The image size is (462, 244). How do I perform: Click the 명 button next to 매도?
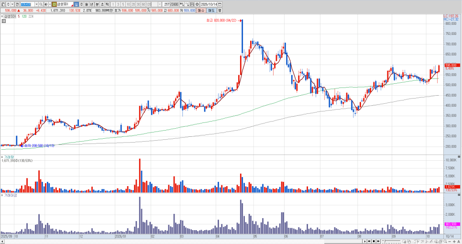coord(220,11)
